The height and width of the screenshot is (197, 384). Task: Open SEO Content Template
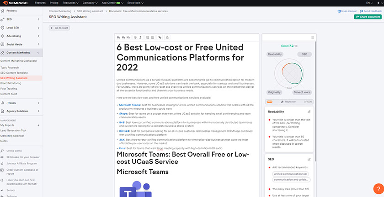(14, 73)
